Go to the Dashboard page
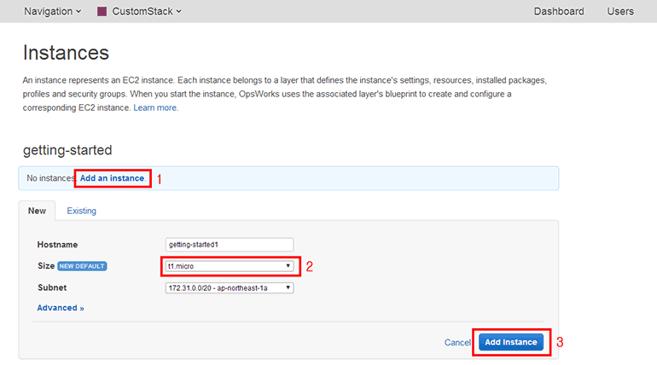The width and height of the screenshot is (657, 365). coord(559,11)
